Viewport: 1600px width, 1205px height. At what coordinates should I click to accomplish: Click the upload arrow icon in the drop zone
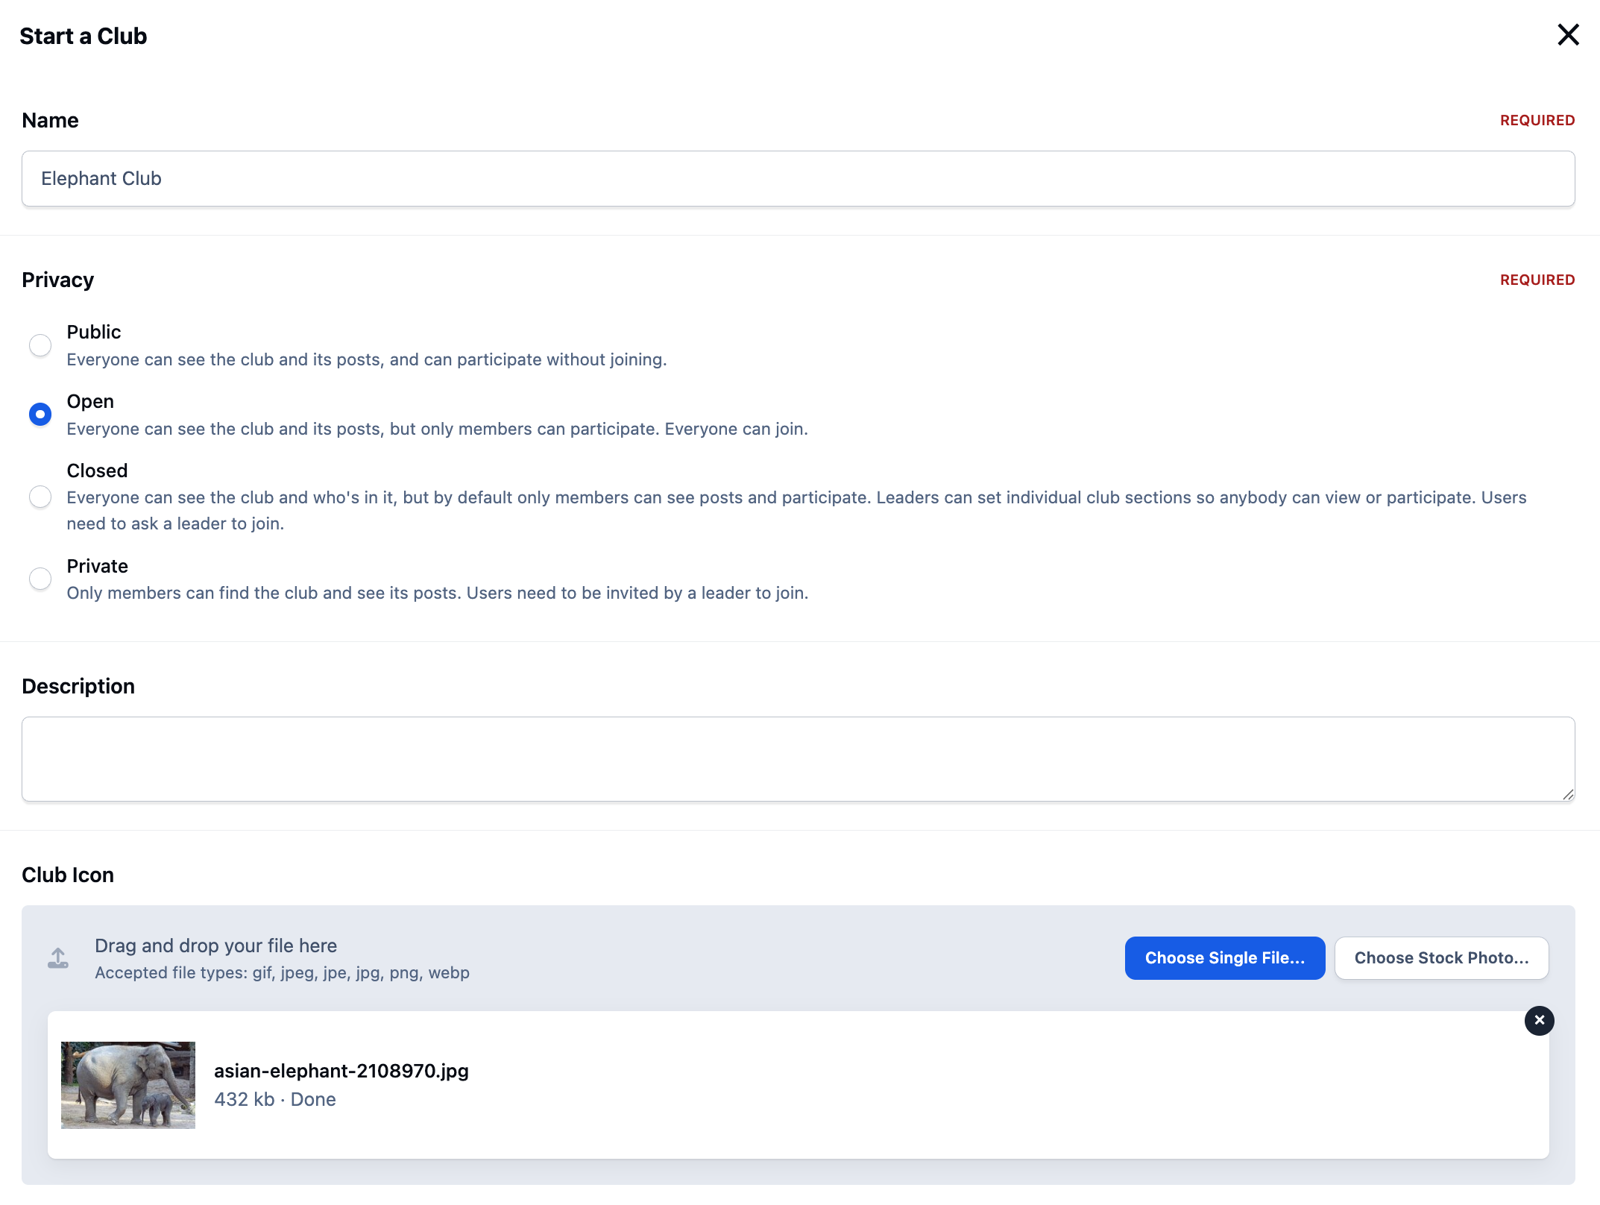coord(58,958)
